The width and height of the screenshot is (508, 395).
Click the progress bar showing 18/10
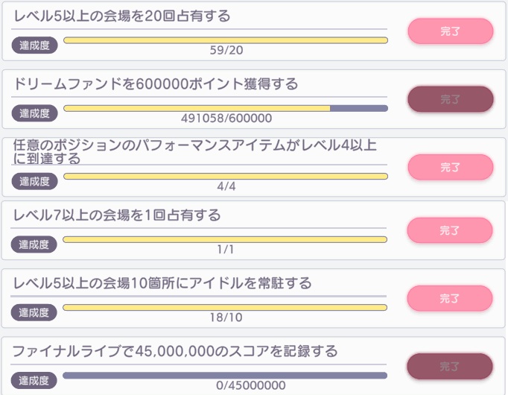225,307
